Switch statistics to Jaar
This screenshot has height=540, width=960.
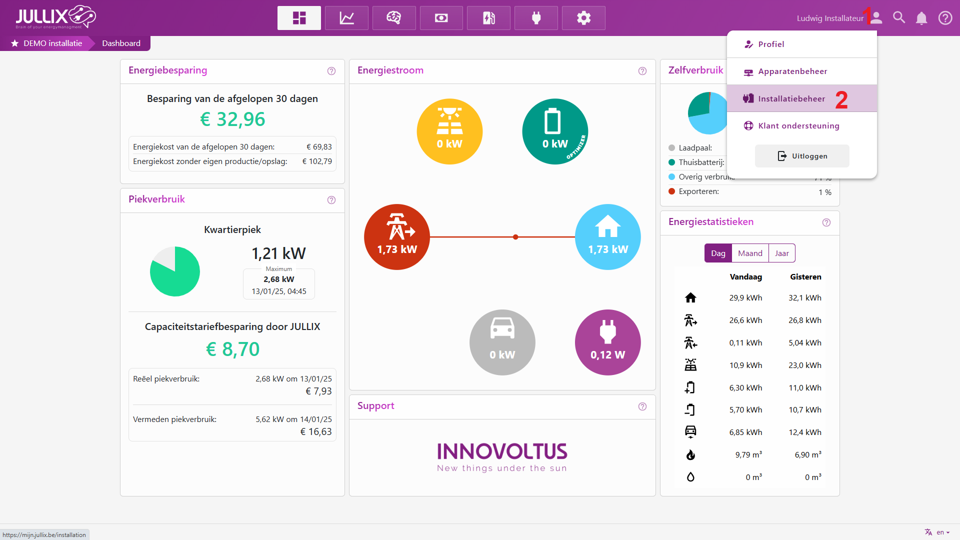tap(781, 253)
